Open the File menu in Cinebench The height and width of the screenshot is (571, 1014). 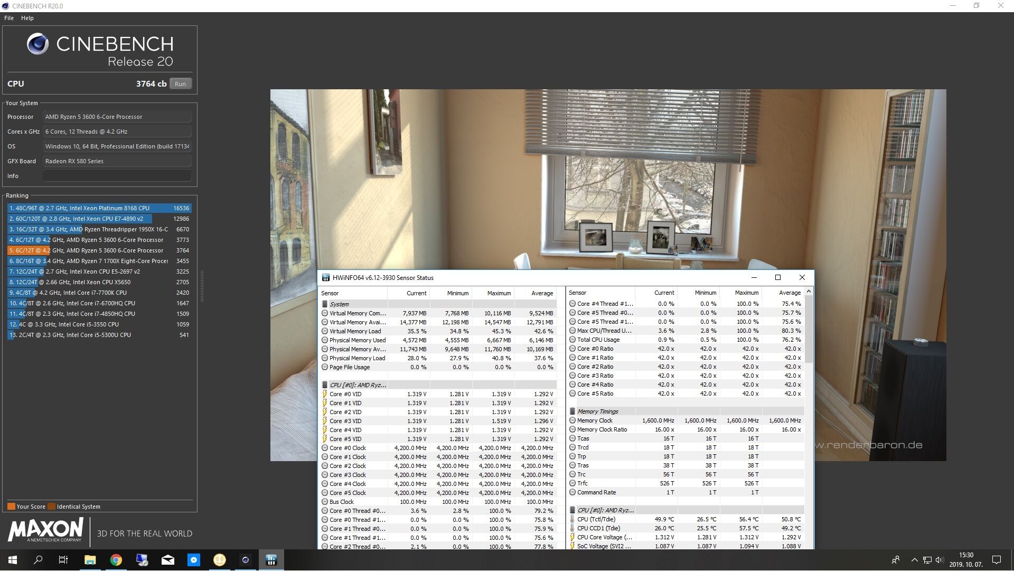point(9,18)
